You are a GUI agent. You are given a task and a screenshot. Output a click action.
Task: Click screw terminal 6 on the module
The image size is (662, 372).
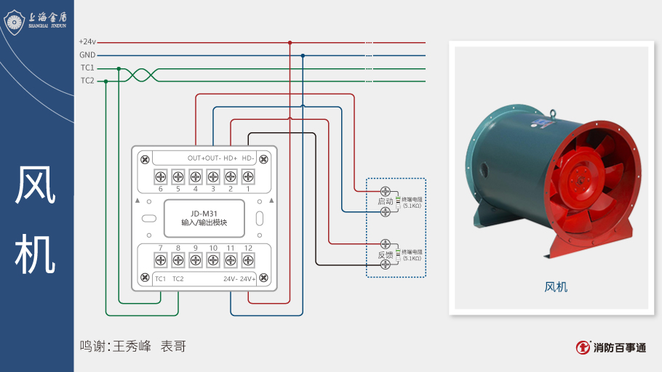click(x=160, y=177)
